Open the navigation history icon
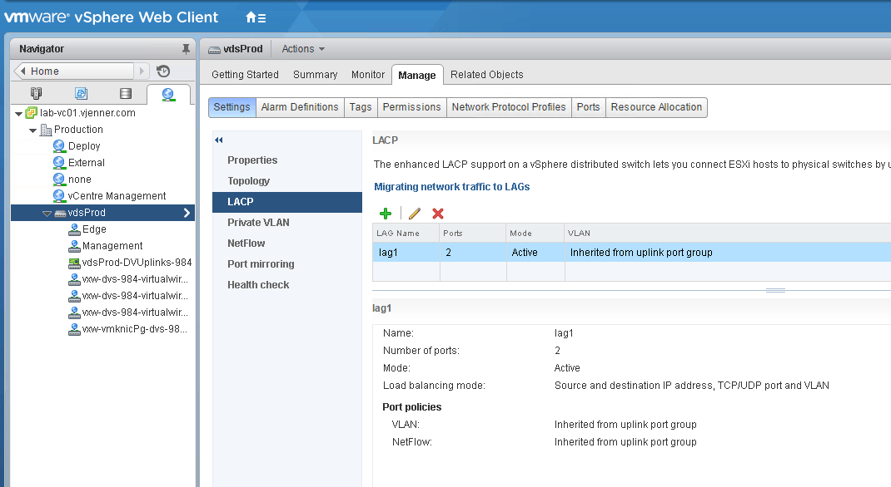 pos(163,71)
